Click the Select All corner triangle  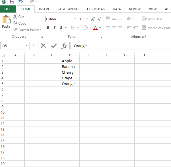pos(3,55)
